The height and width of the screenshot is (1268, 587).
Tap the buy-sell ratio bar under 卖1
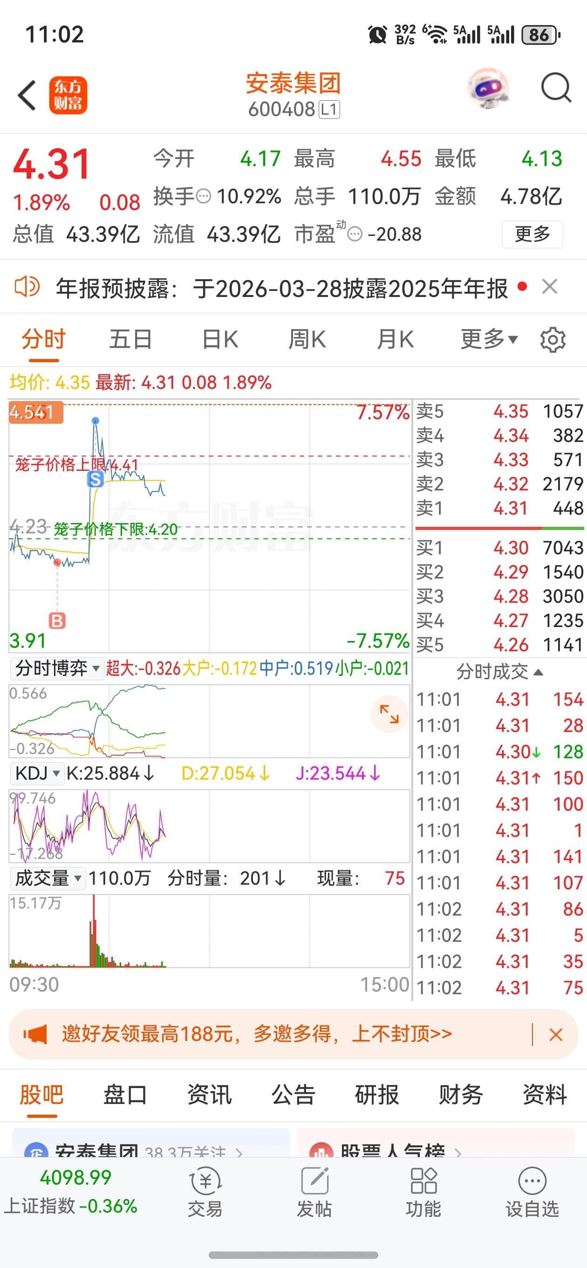click(x=499, y=529)
